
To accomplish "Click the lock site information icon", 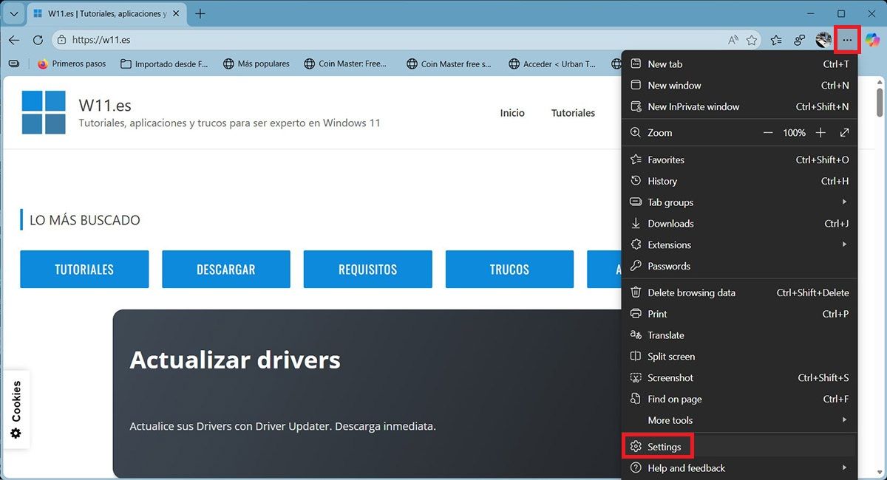I will tap(62, 40).
